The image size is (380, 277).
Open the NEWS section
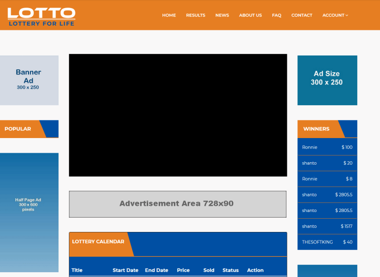click(222, 15)
